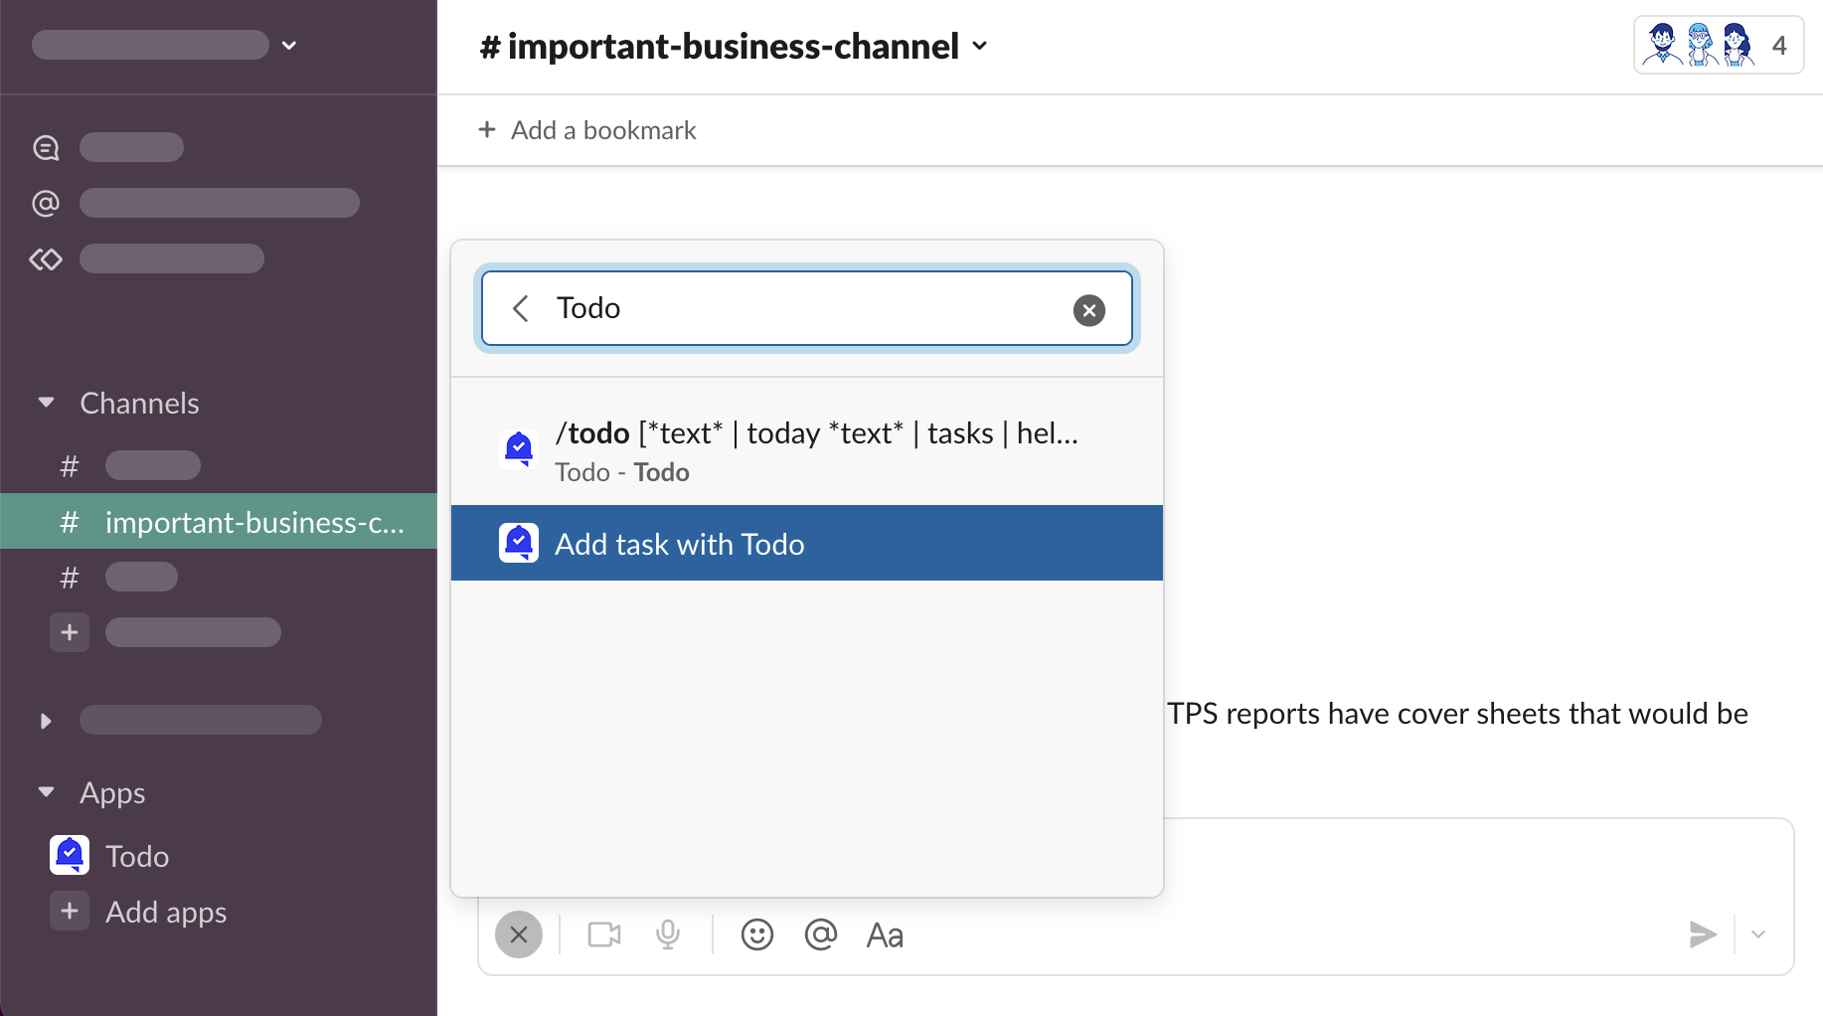Click the emoji smiley icon
The width and height of the screenshot is (1823, 1016).
tap(756, 934)
